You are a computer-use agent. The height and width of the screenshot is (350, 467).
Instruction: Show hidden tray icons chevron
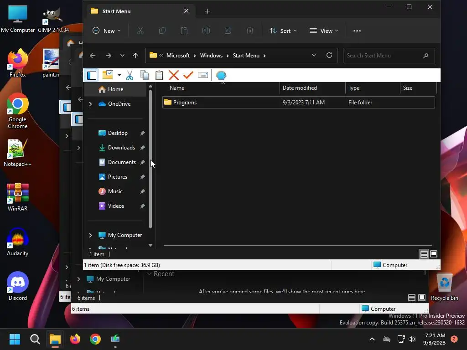[372, 339]
